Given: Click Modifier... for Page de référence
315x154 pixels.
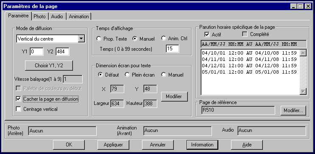Looking at the screenshot, I should coord(293,111).
